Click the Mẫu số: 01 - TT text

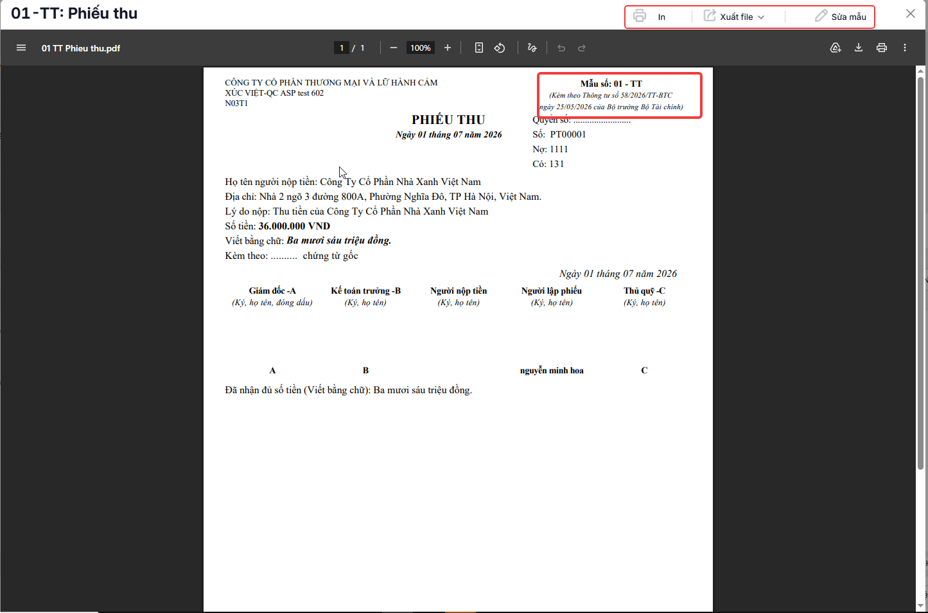click(x=611, y=84)
